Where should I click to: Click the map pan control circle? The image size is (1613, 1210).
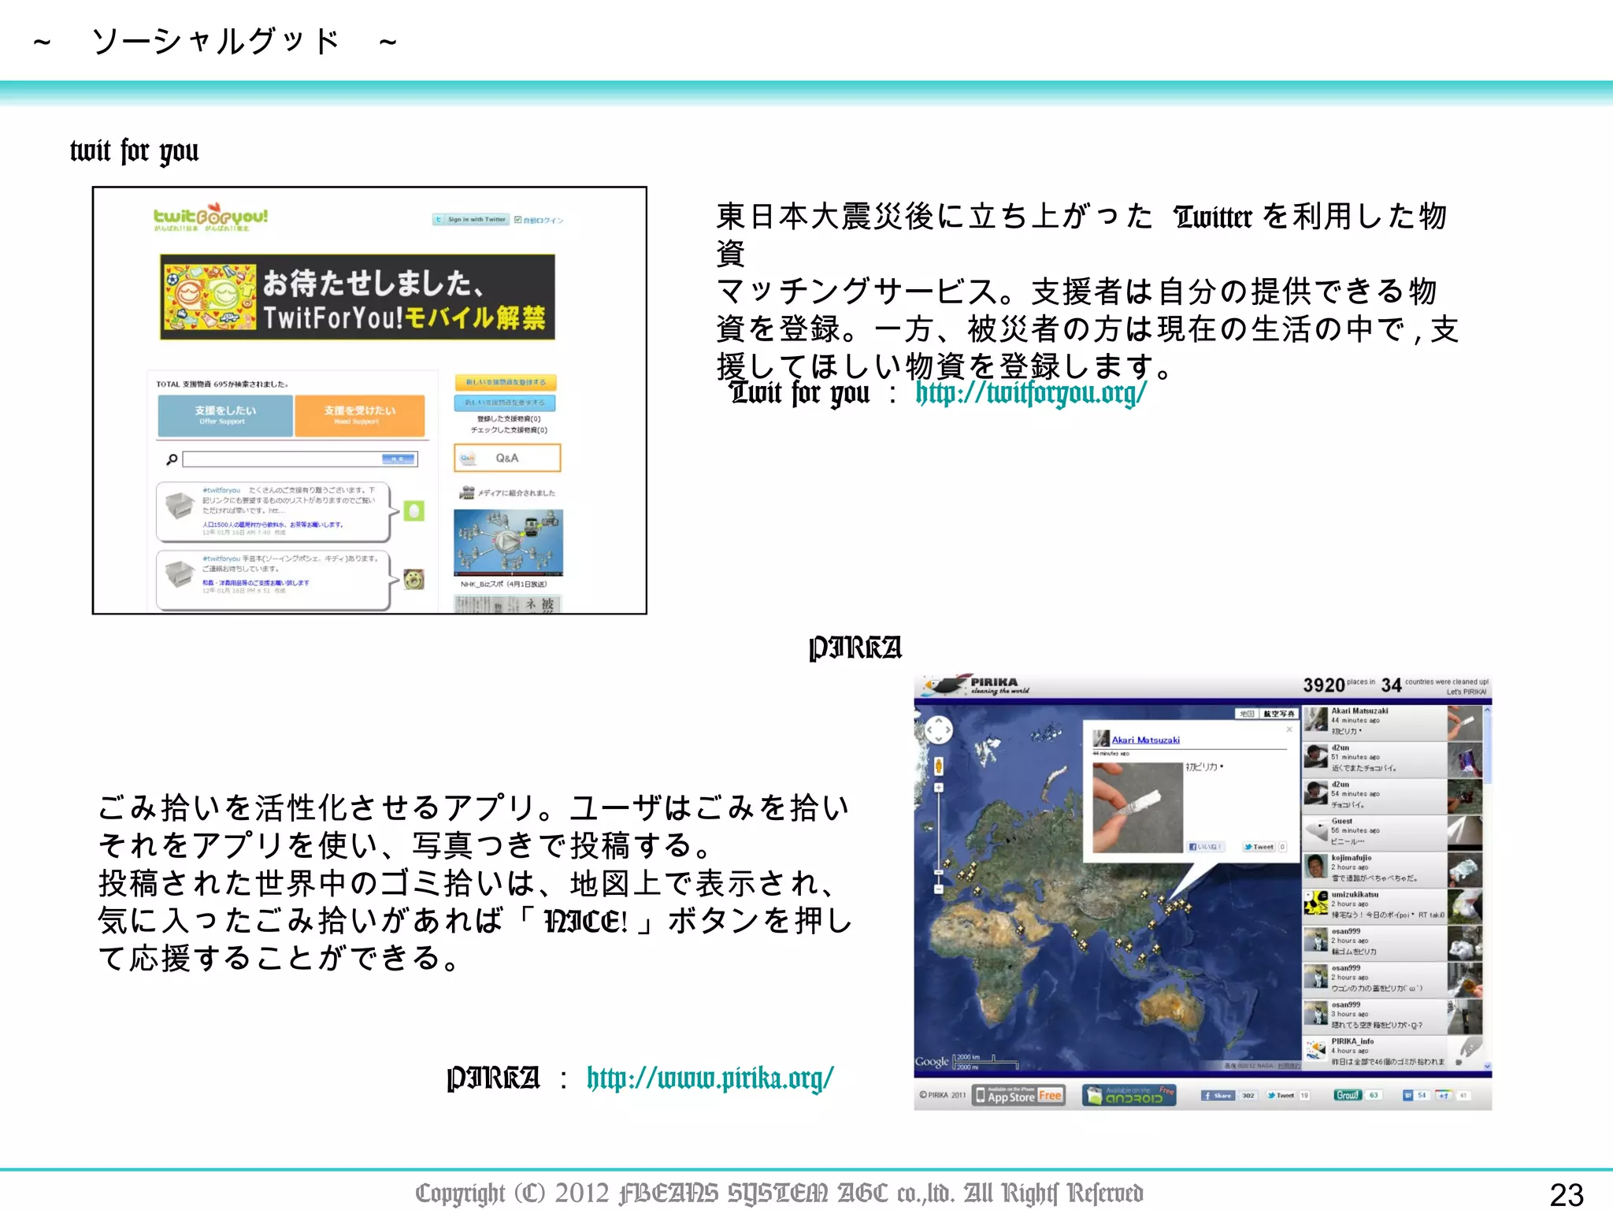(x=938, y=730)
